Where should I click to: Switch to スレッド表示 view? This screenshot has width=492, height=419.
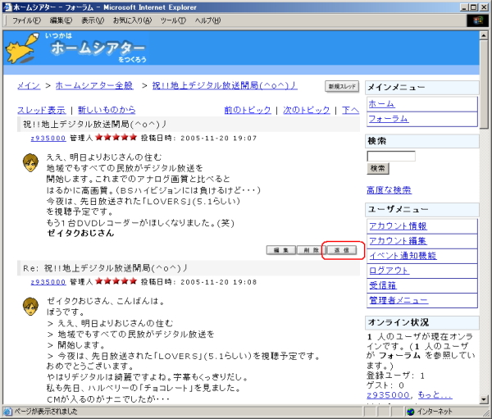click(42, 110)
